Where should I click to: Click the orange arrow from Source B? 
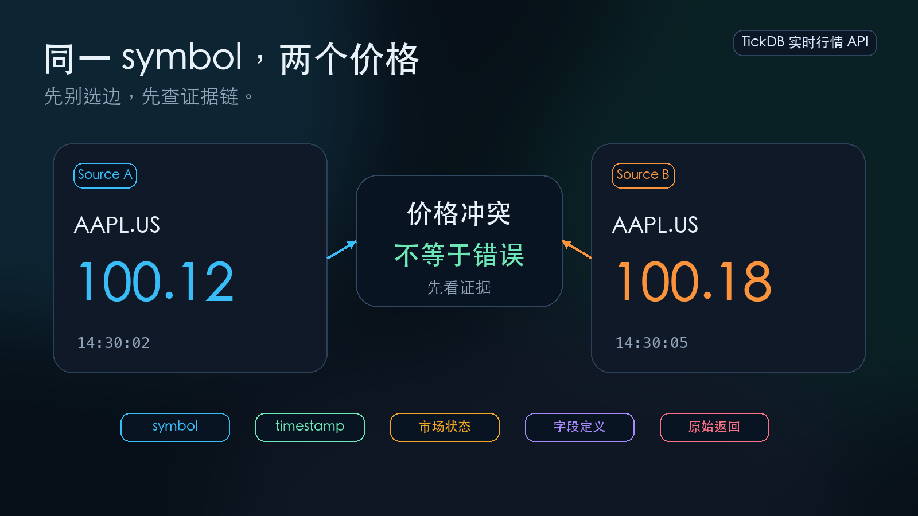[577, 249]
